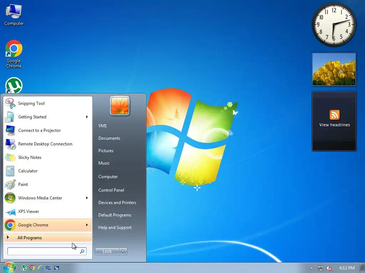This screenshot has width=365, height=273.
Task: Open Remote Desktop Connection
Action: point(47,144)
